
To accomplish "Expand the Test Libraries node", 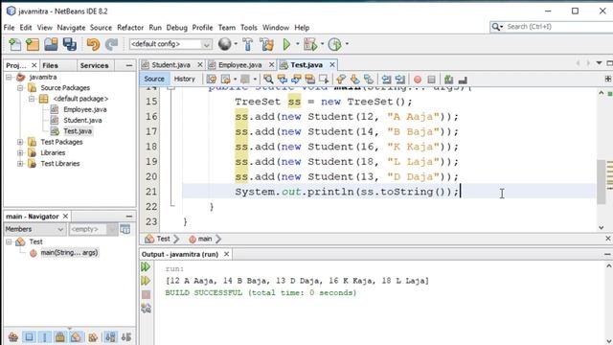I will 20,164.
